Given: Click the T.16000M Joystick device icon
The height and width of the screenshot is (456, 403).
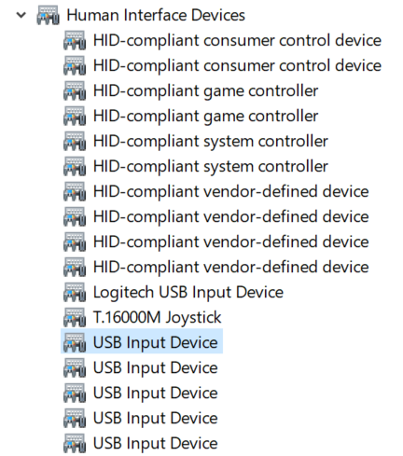Looking at the screenshot, I should (75, 317).
